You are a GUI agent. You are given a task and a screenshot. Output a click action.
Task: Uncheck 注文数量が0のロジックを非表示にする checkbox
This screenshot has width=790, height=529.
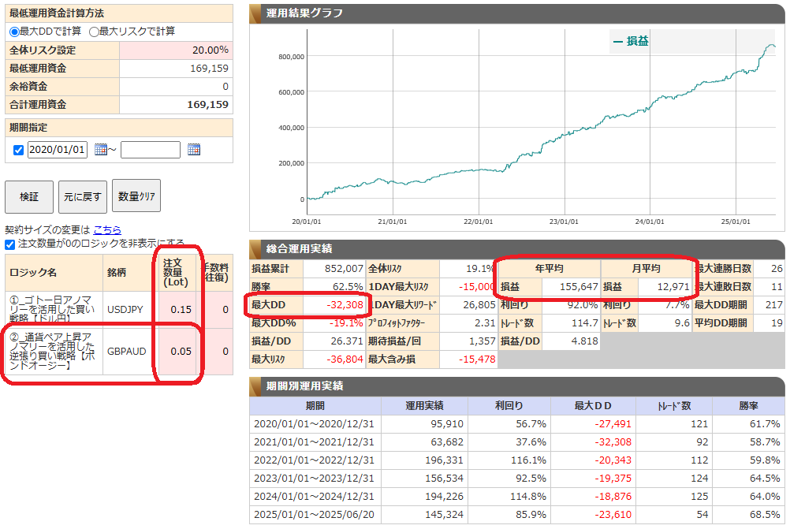(10, 244)
